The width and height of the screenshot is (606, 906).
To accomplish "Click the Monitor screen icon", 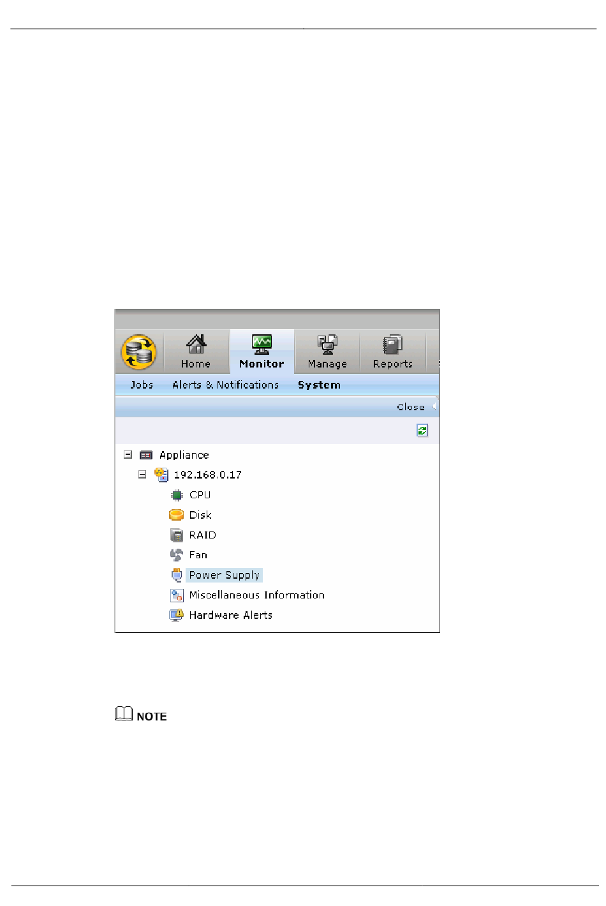I will [x=262, y=345].
